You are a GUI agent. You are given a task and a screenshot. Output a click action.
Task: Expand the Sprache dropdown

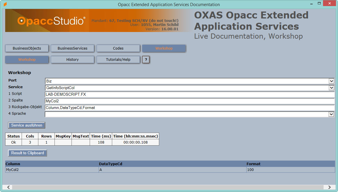point(331,114)
